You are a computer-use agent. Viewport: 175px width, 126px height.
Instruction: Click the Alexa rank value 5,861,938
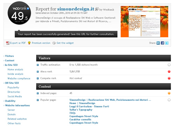pos(75,71)
